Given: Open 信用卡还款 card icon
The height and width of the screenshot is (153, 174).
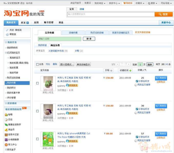Looking at the screenshot, I should [x=6, y=135].
